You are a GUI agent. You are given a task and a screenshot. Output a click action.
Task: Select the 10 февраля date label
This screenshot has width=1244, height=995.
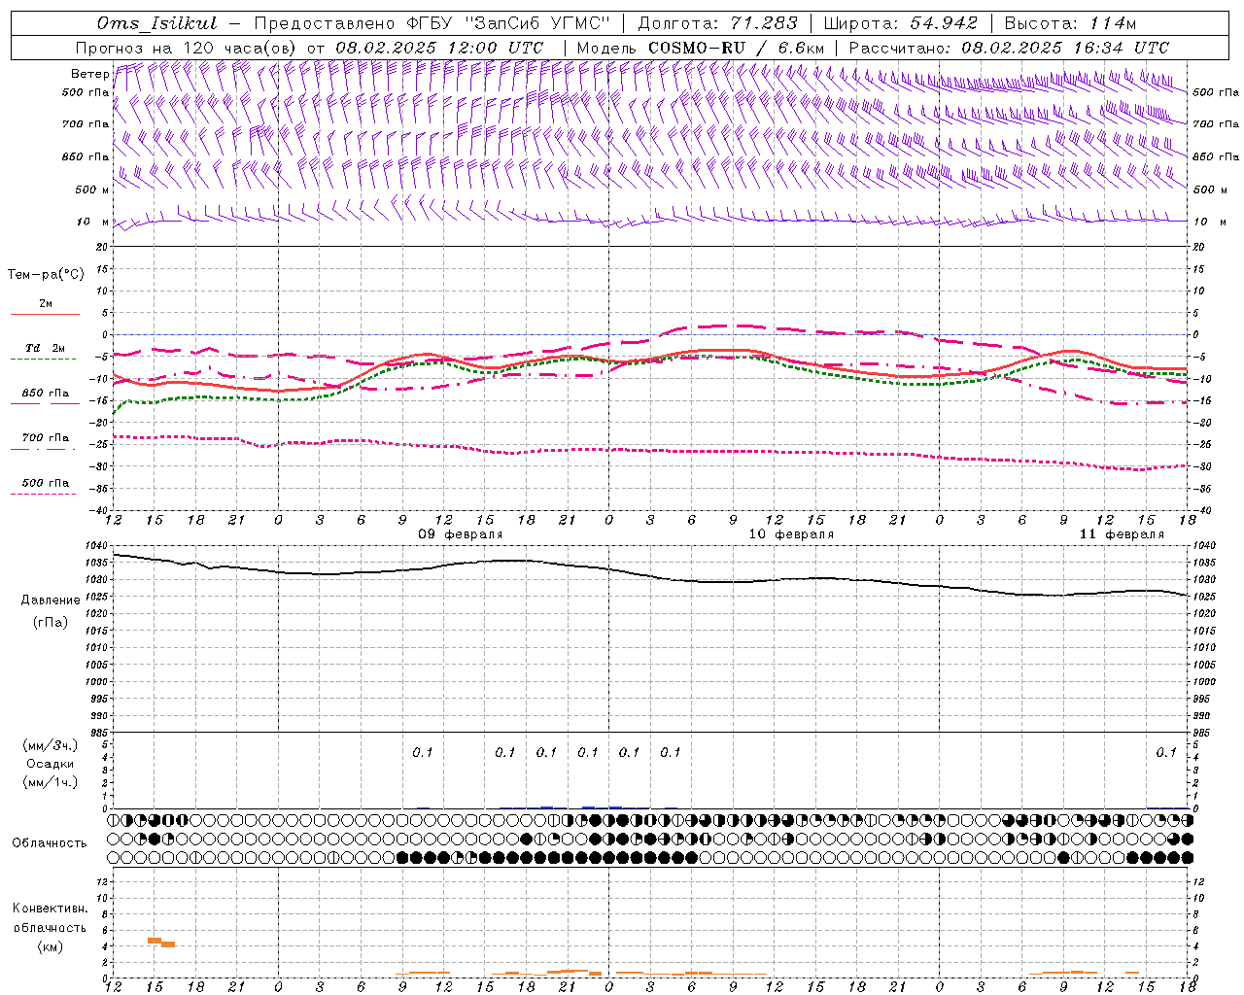[x=791, y=534]
